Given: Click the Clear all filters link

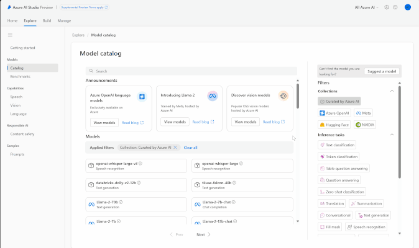Looking at the screenshot, I should [x=190, y=148].
